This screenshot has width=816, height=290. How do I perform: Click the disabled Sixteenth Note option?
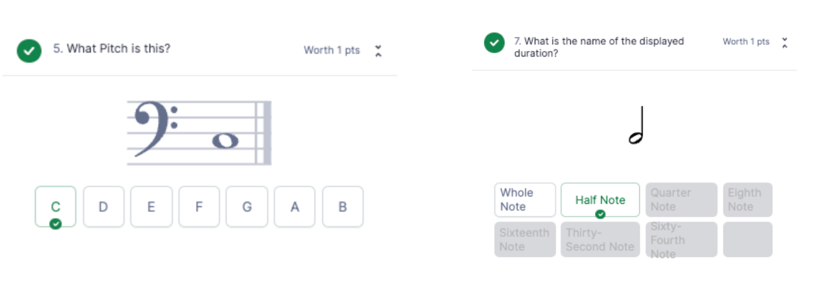click(x=525, y=240)
